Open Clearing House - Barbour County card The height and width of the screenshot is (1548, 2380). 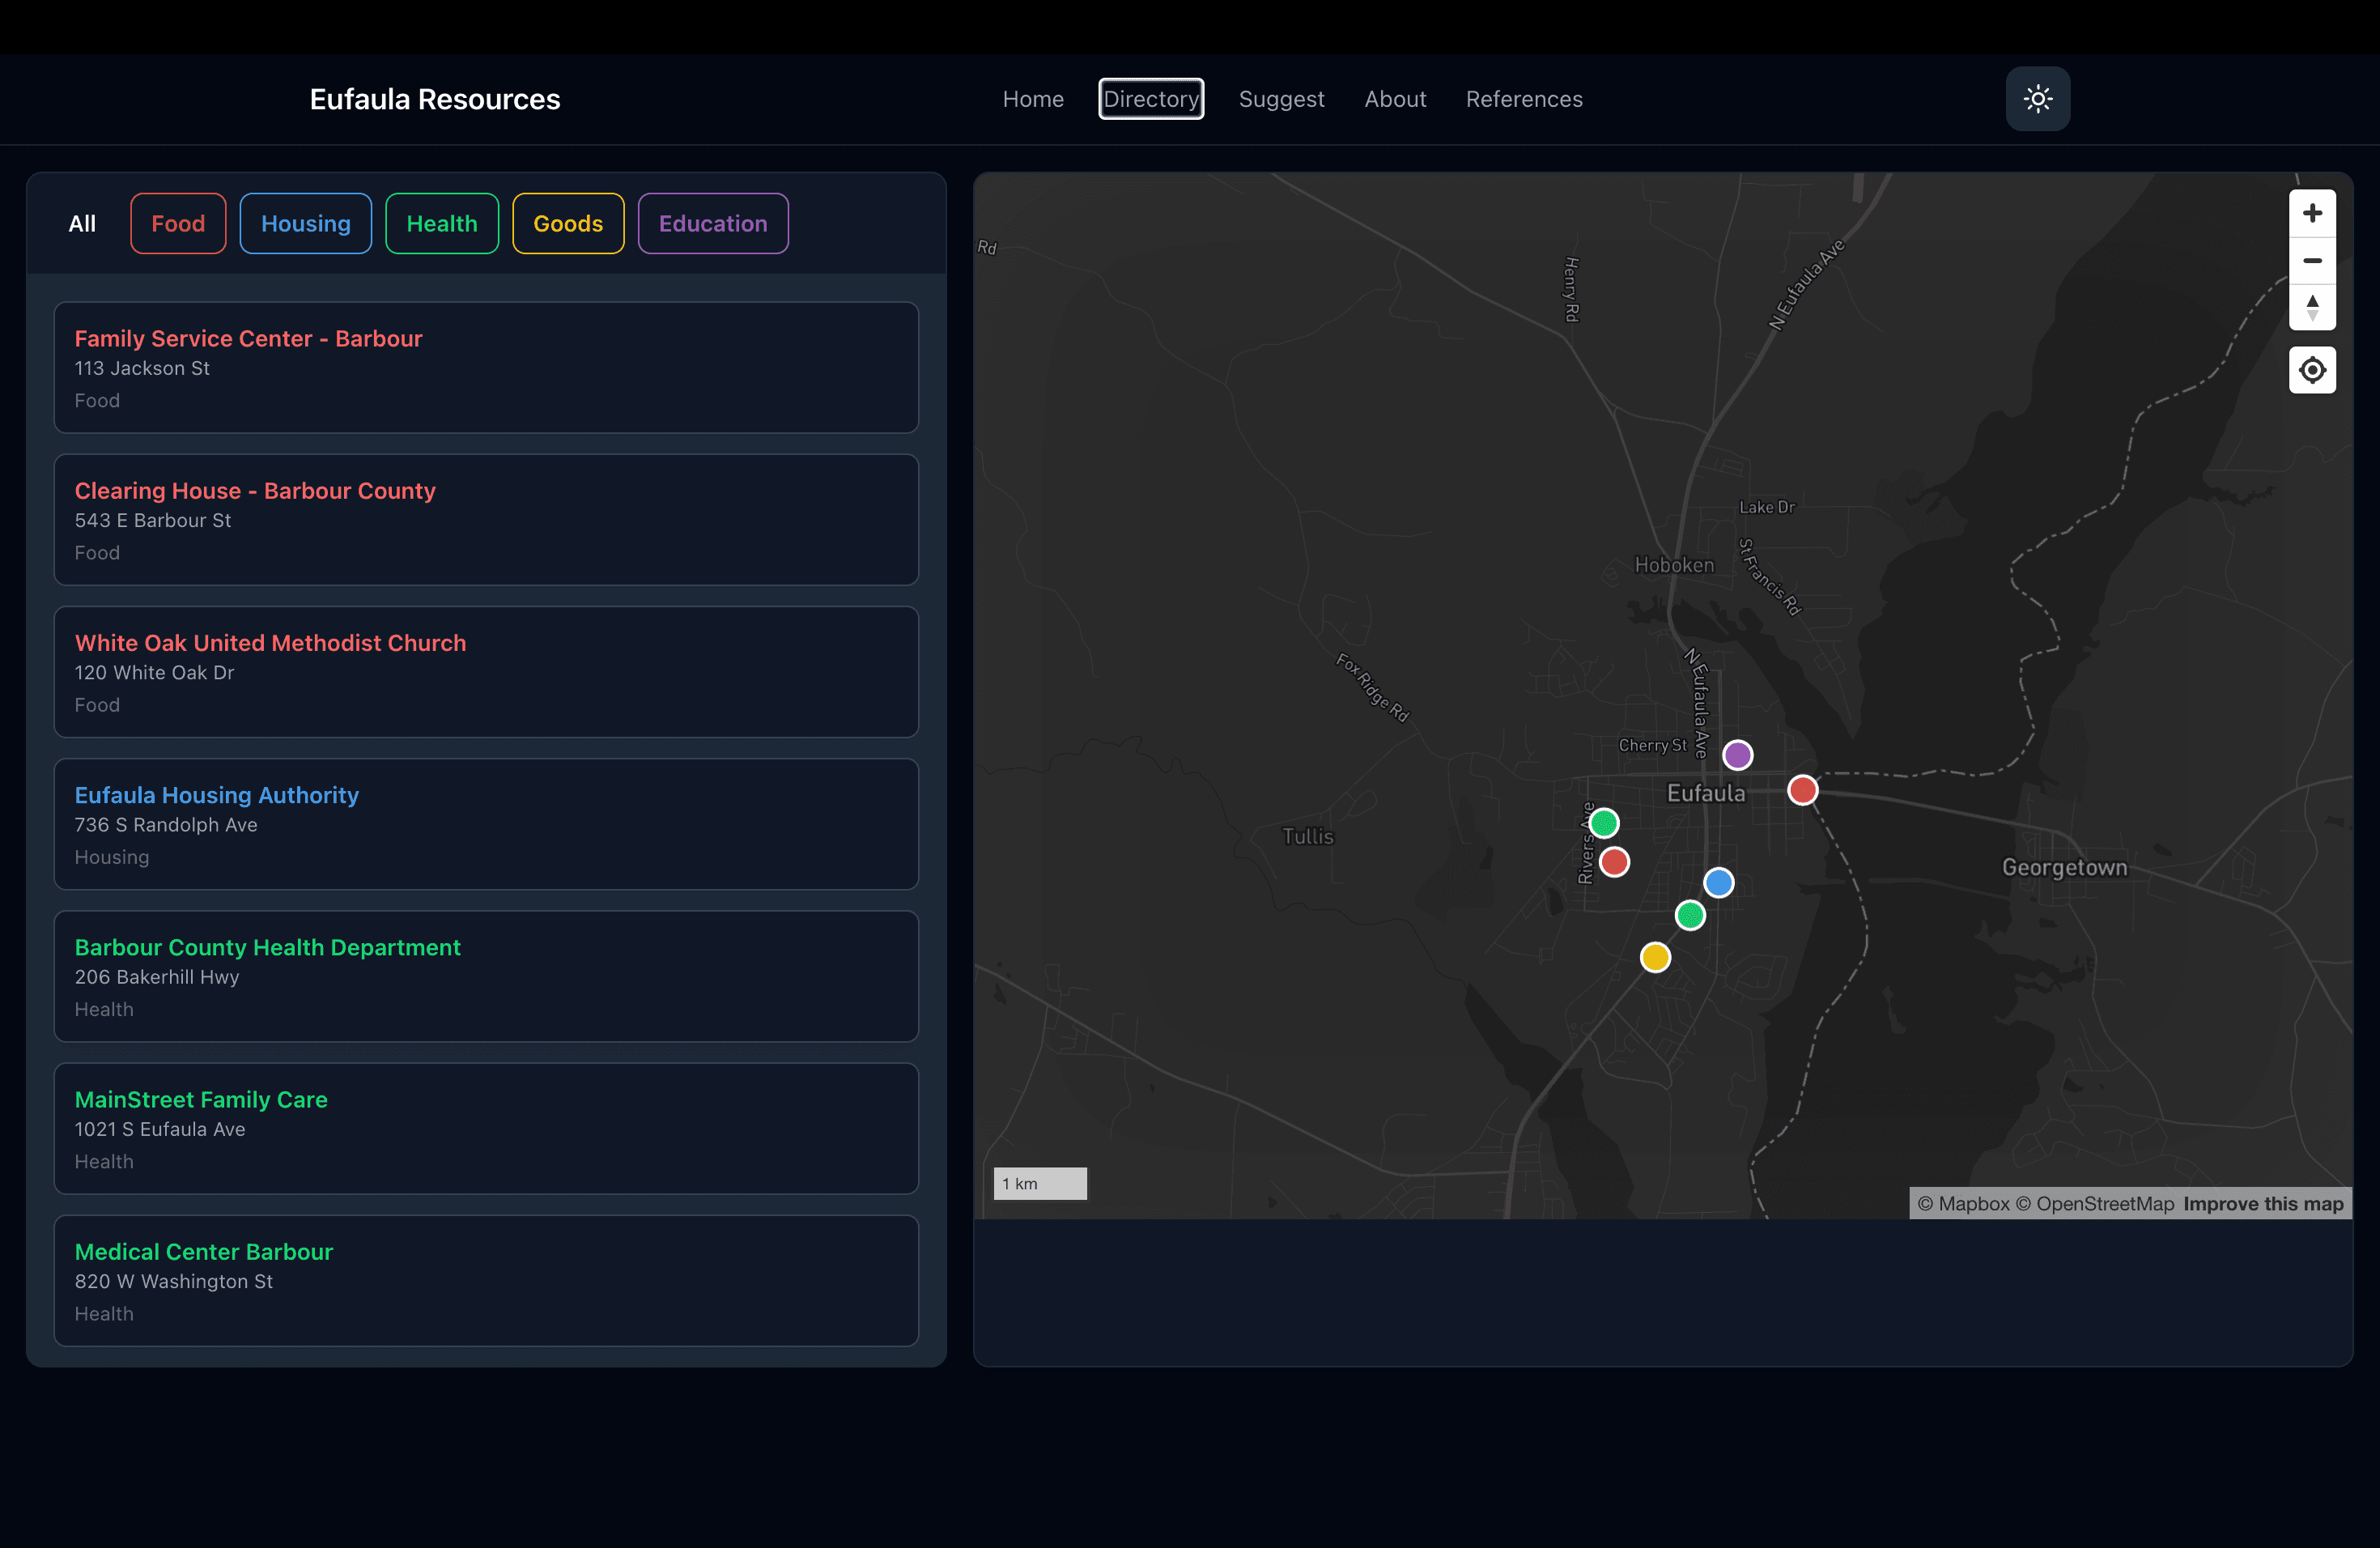click(x=486, y=520)
